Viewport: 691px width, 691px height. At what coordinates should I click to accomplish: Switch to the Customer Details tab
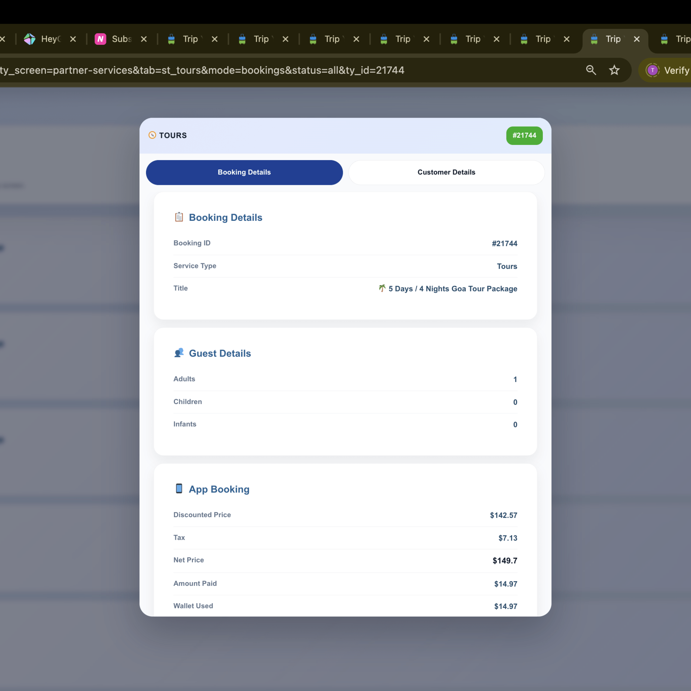[446, 172]
